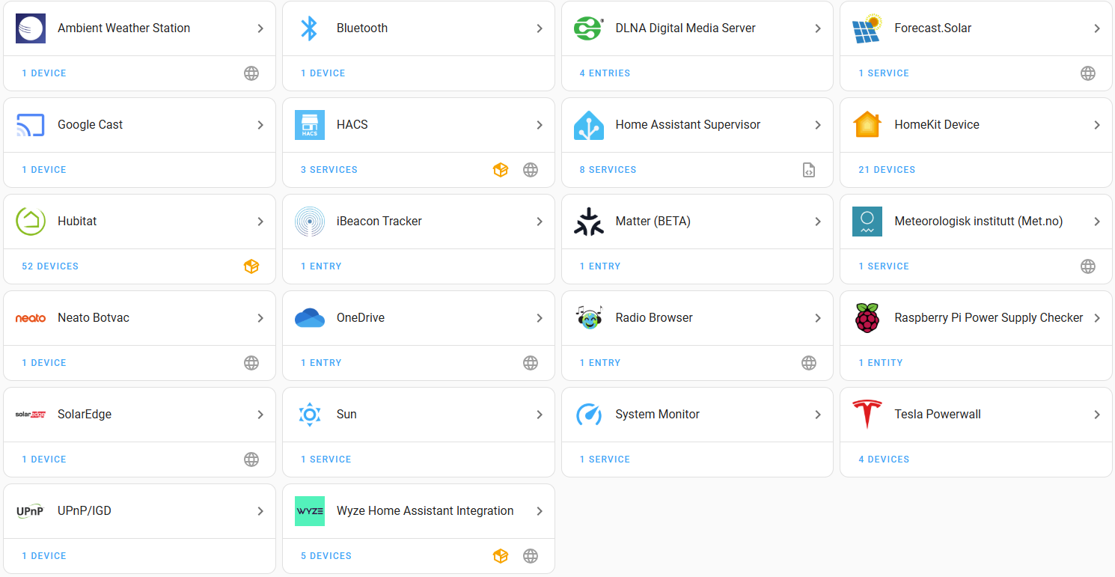The image size is (1115, 577).
Task: Click the cloud globe icon on HACS card
Action: pos(531,170)
